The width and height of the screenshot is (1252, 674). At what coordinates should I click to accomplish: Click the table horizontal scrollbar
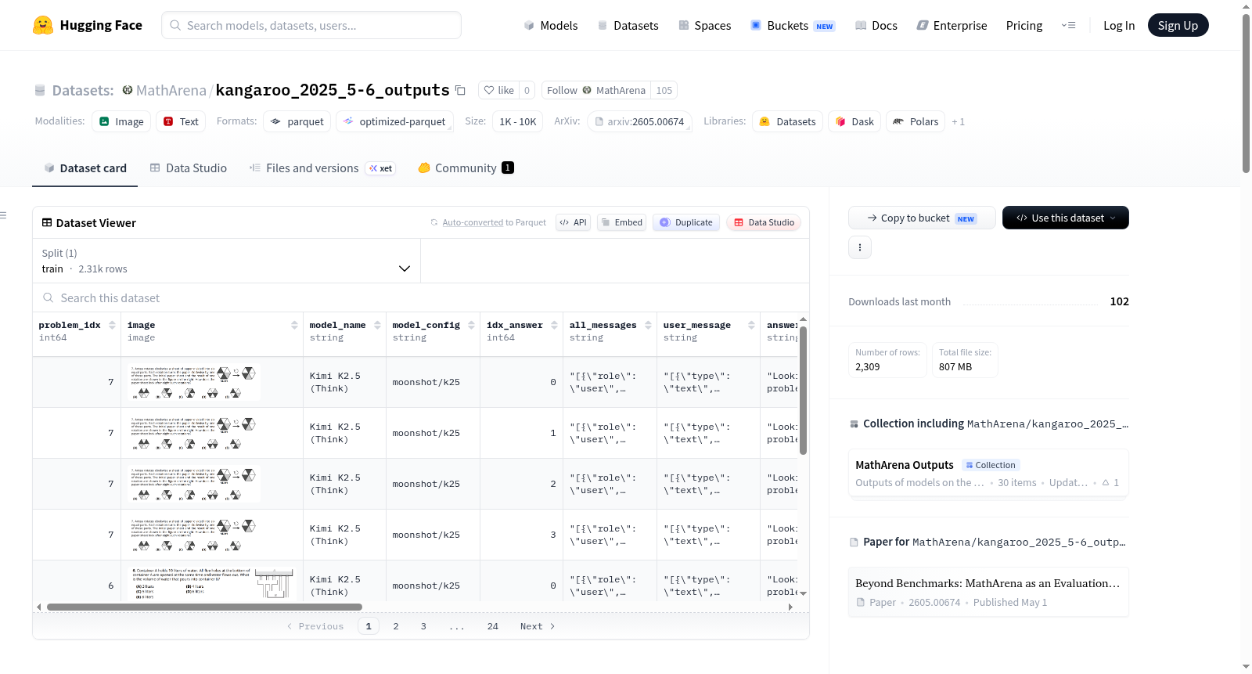click(x=204, y=607)
